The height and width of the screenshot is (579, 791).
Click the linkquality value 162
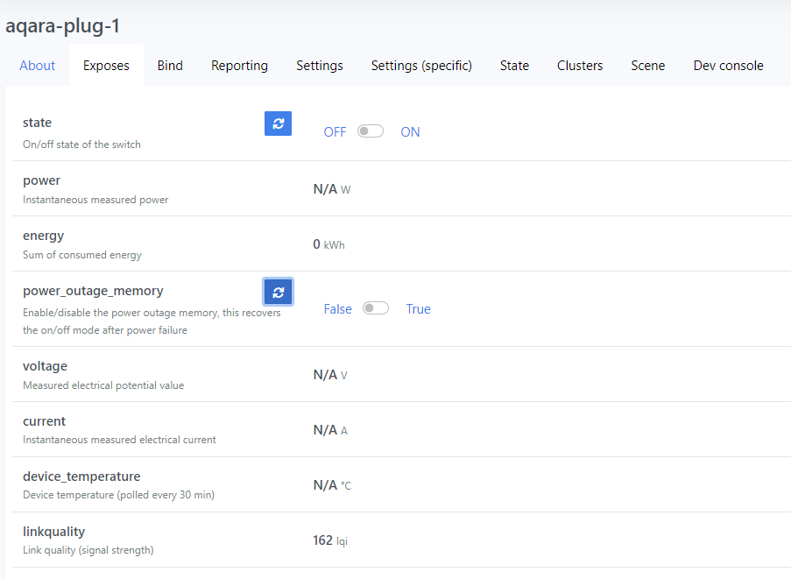(322, 540)
